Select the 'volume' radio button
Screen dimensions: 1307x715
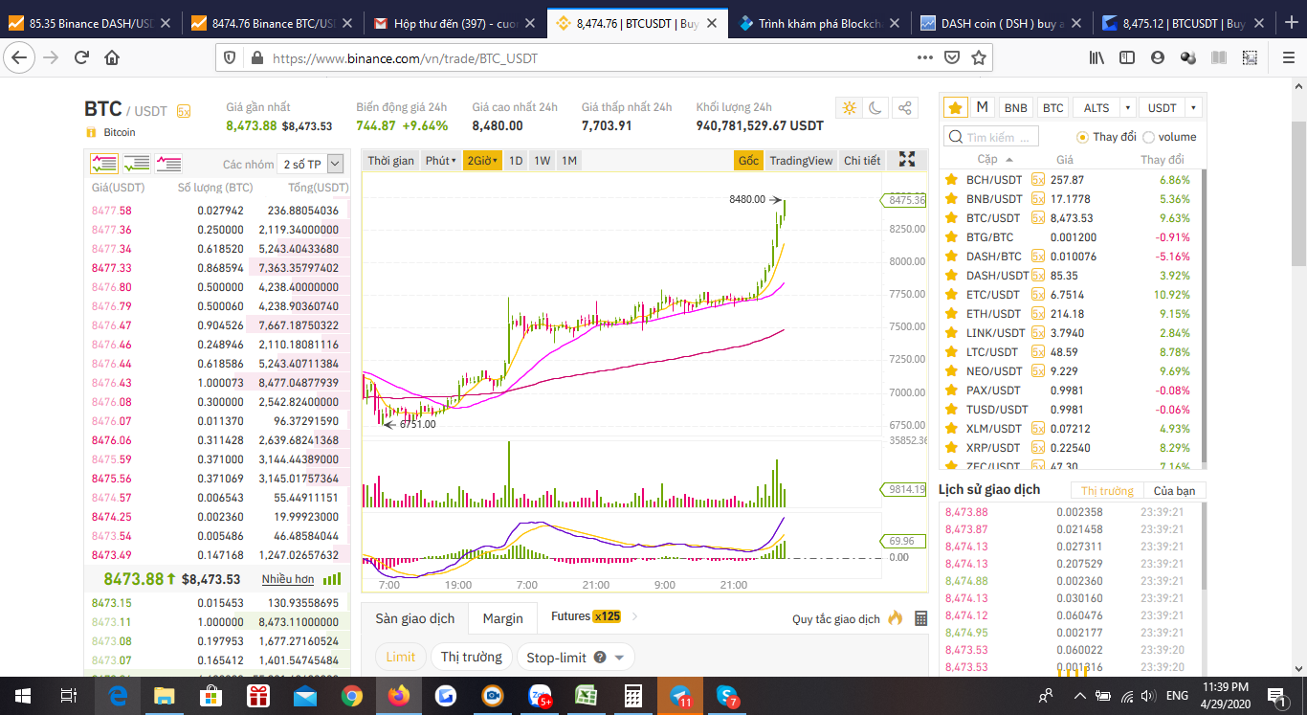click(1148, 137)
